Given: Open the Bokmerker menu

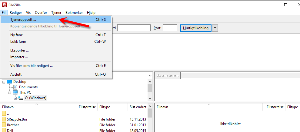Looking at the screenshot, I should click(74, 13).
